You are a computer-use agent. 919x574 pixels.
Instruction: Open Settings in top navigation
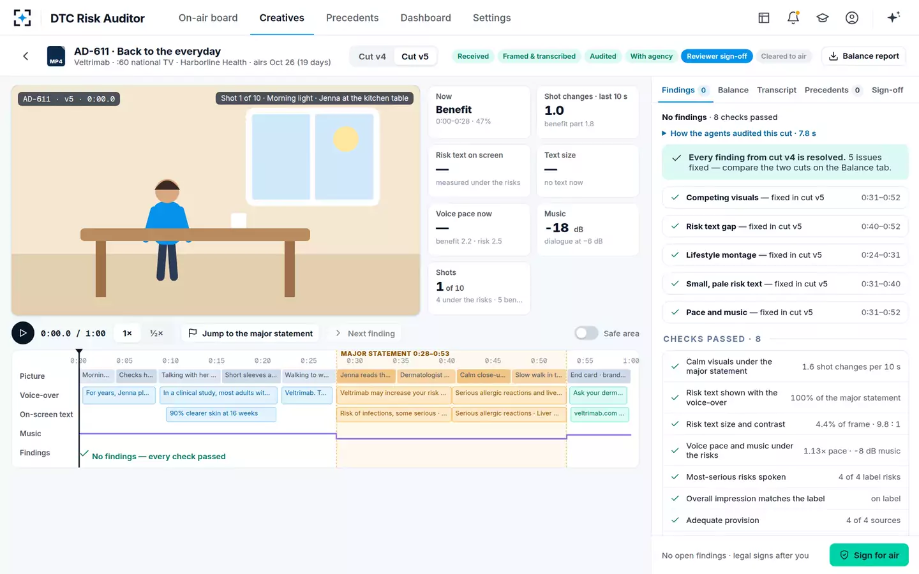point(491,18)
